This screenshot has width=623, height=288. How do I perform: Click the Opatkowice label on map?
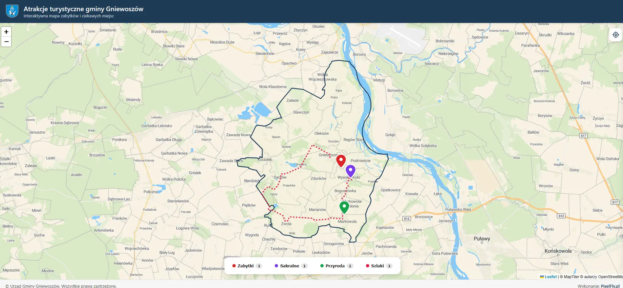391,190
